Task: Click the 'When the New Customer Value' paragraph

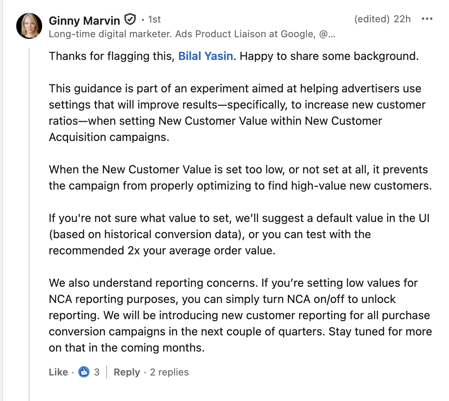Action: pos(238,177)
